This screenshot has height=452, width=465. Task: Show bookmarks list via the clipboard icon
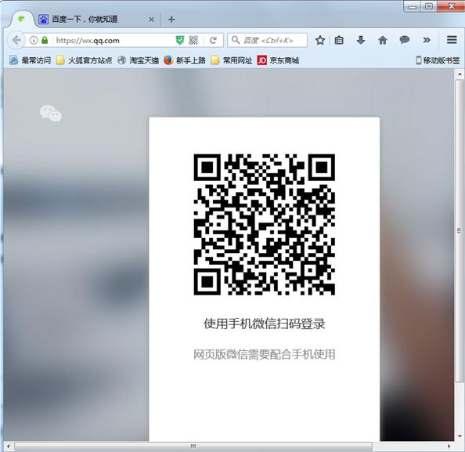339,40
